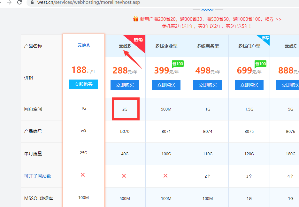The width and height of the screenshot is (299, 207).
Task: Click the padlock site security icon
Action: pyautogui.click(x=32, y=2)
